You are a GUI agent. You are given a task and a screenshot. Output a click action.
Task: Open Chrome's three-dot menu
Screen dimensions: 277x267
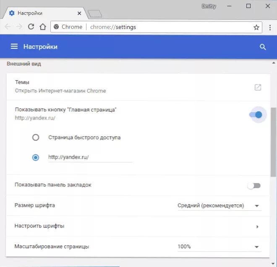coord(270,27)
